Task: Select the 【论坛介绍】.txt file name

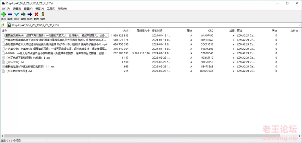Action: (15, 62)
